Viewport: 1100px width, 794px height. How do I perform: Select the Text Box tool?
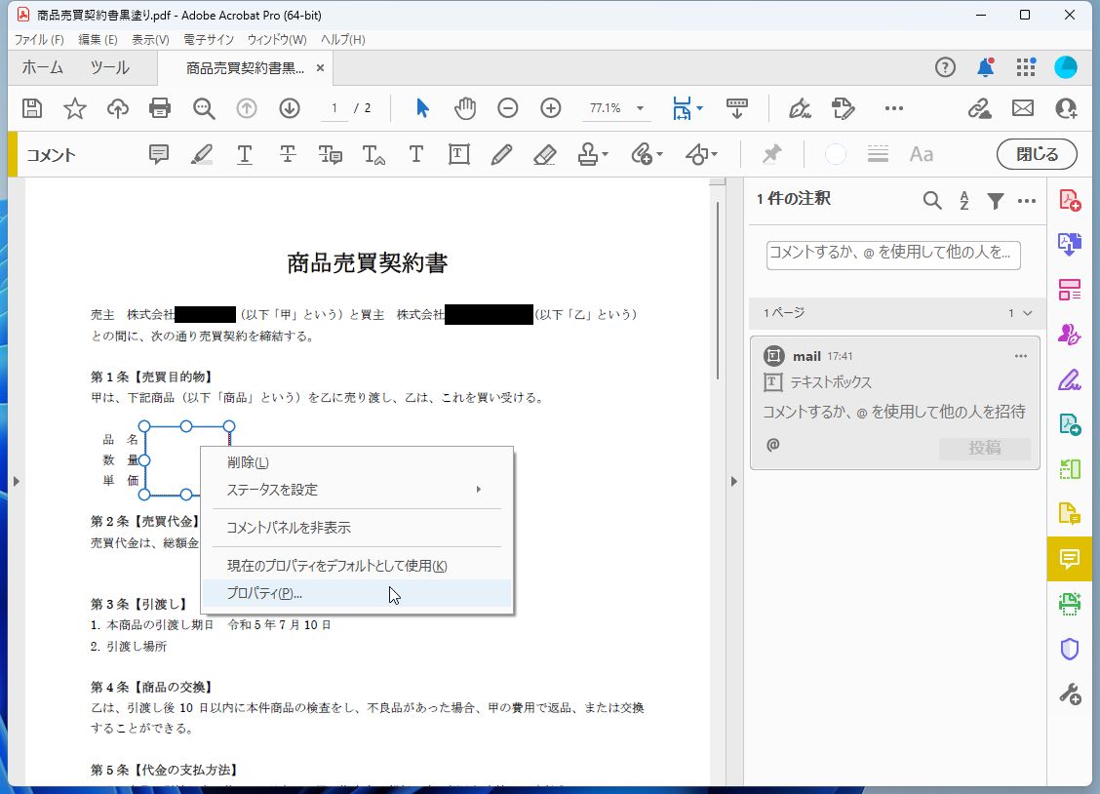tap(458, 154)
